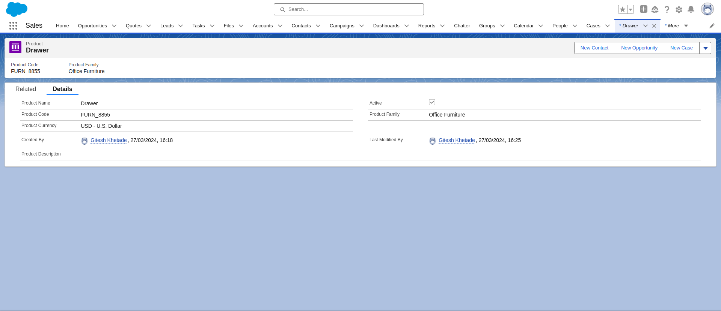
Task: Expand the Contacts tab chevron
Action: click(x=318, y=26)
